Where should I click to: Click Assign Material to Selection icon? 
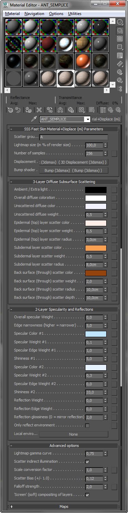click(x=29, y=110)
